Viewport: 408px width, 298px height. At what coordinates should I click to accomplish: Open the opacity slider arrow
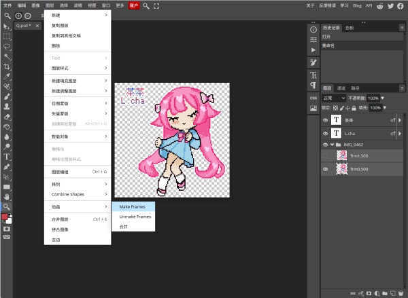[x=382, y=98]
